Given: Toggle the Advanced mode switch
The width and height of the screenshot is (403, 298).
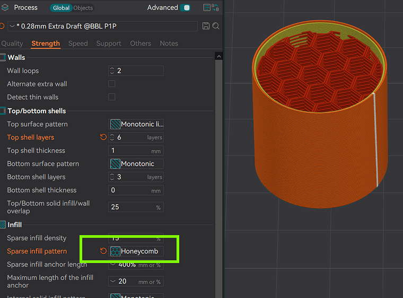Looking at the screenshot, I should tap(185, 8).
